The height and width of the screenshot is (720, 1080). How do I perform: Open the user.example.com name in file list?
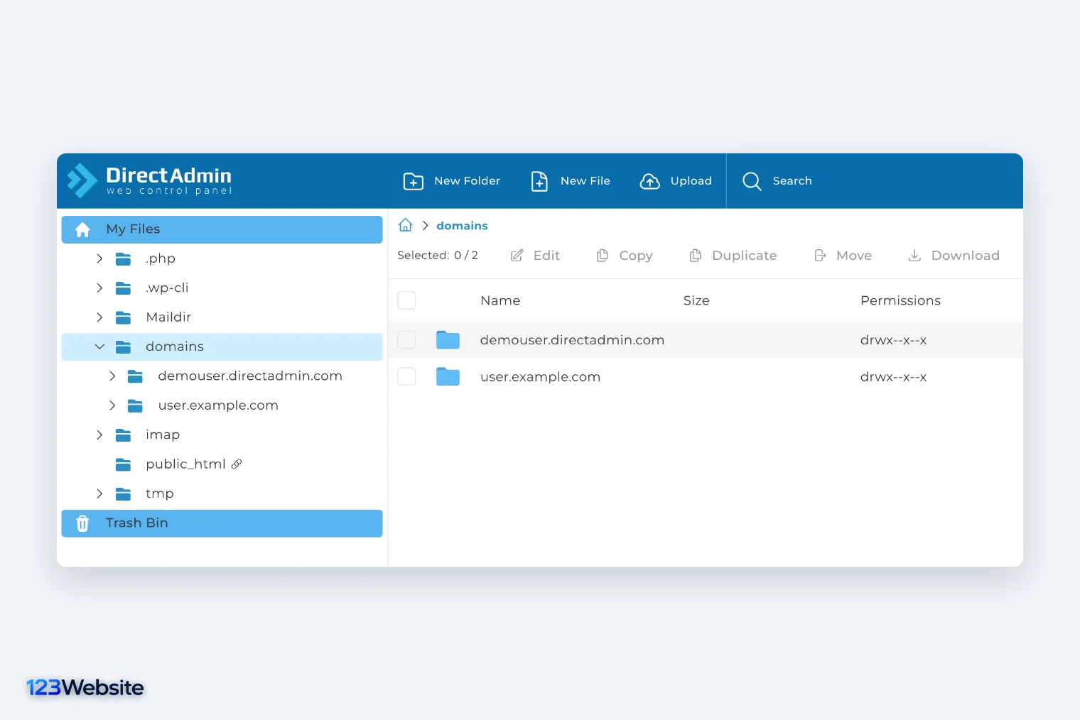tap(540, 377)
